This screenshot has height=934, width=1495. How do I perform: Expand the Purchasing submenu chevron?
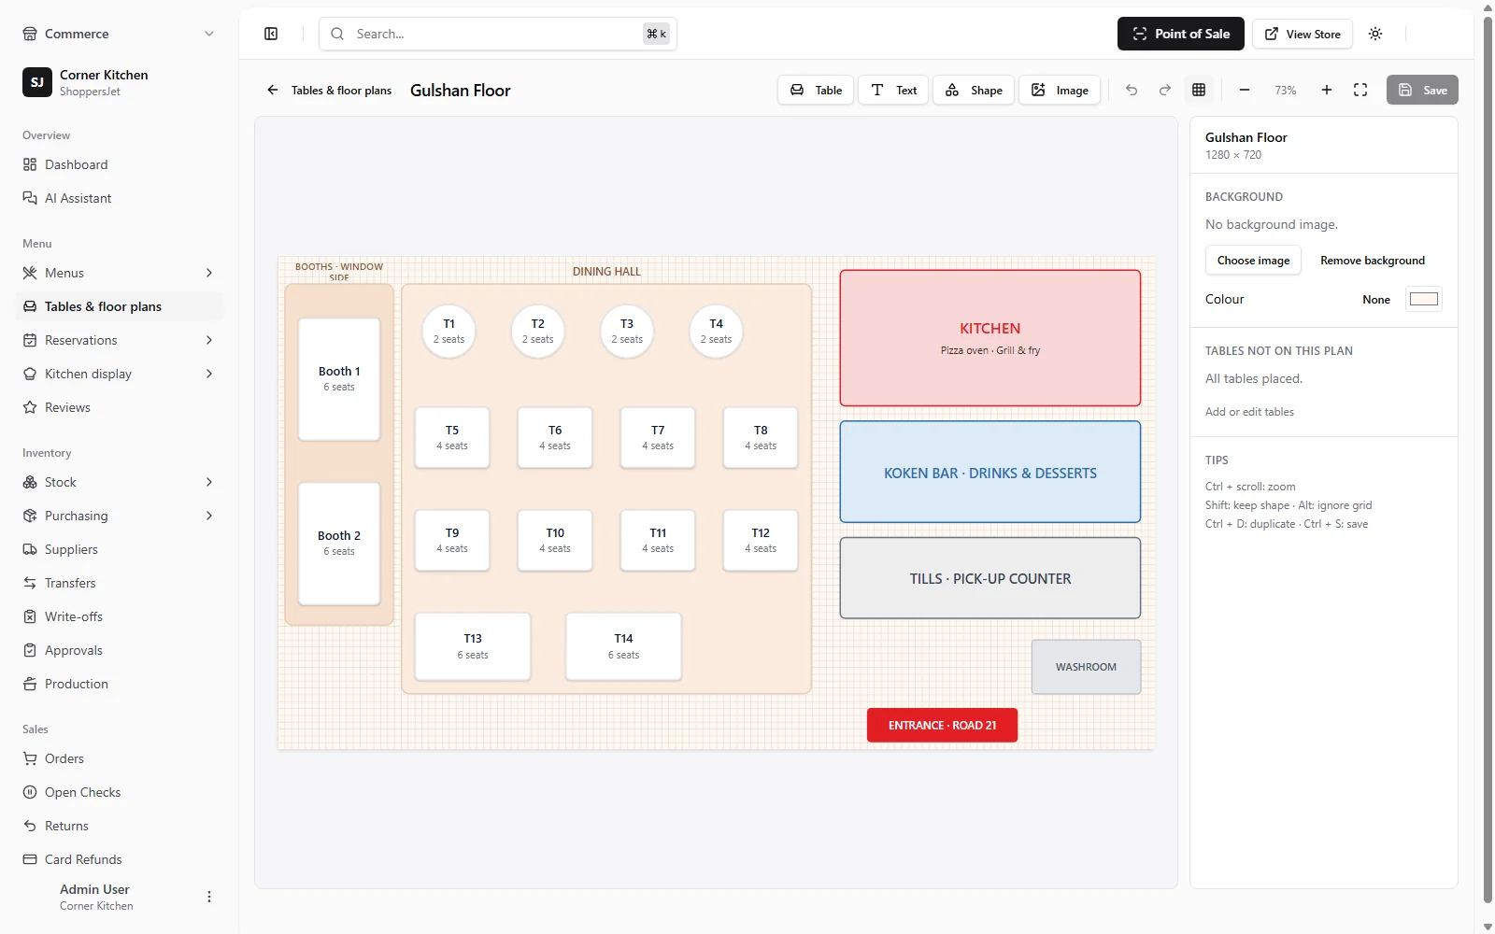click(209, 516)
